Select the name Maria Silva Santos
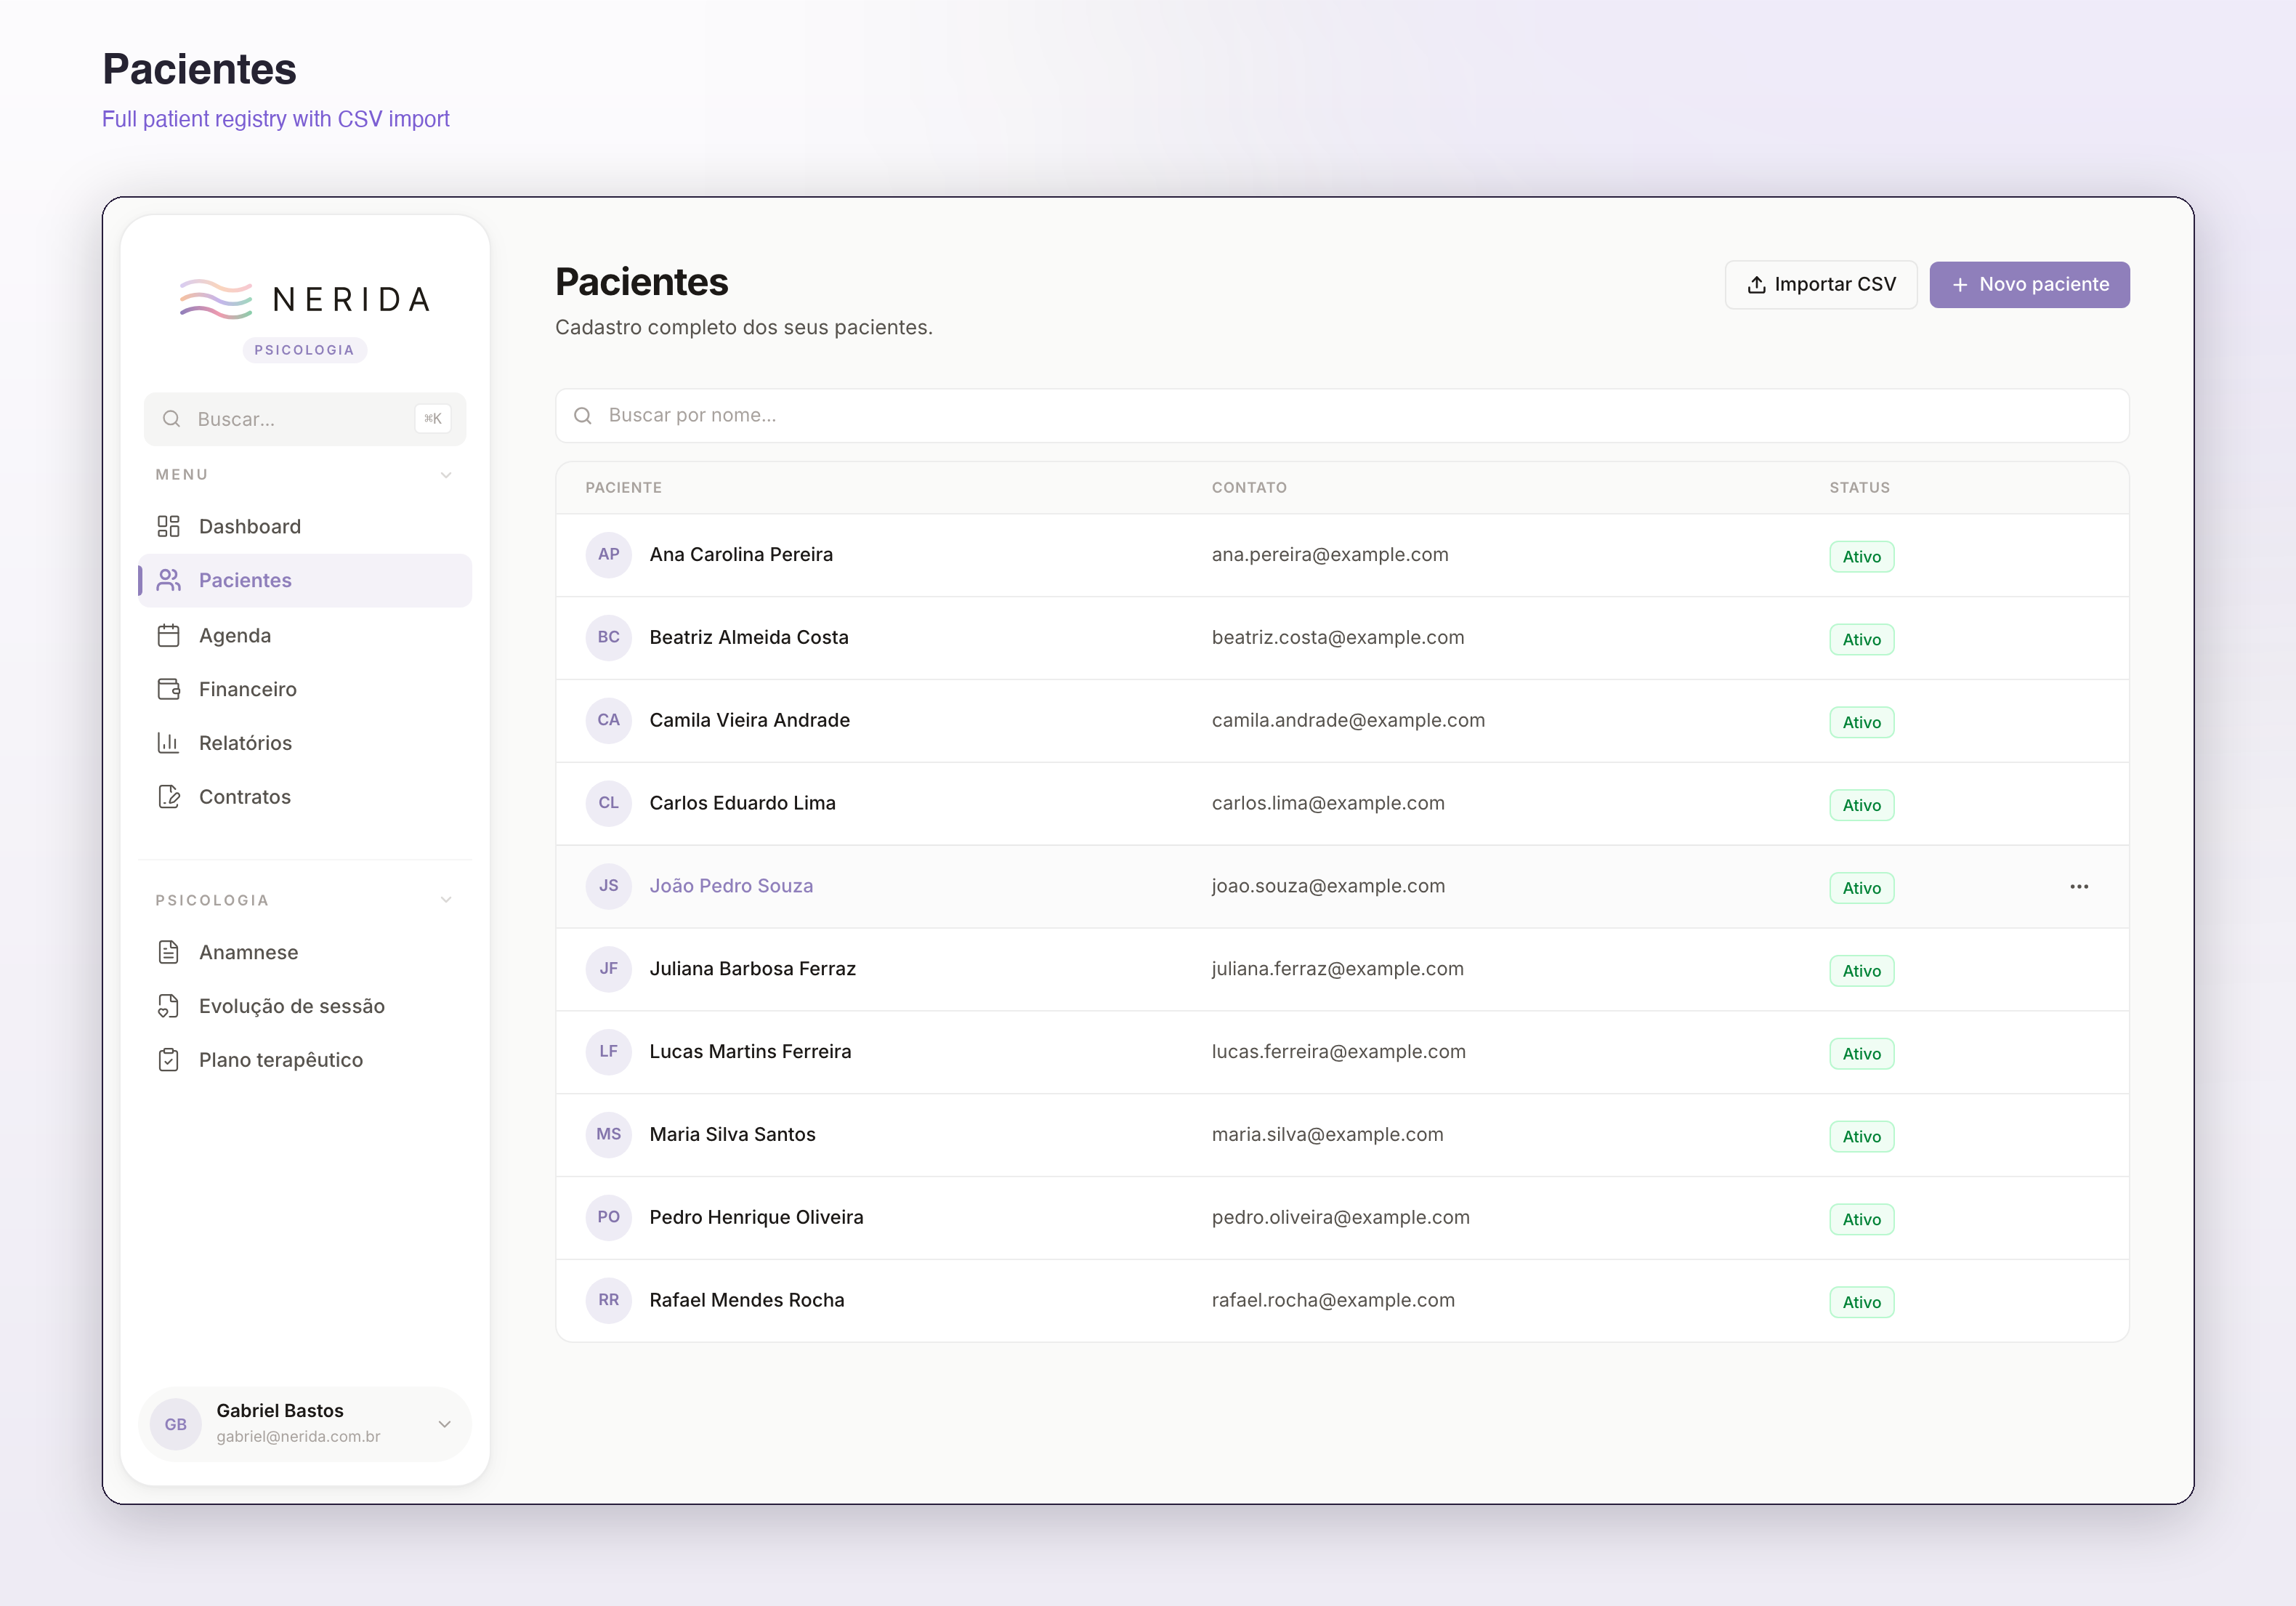Viewport: 2296px width, 1606px height. pos(732,1135)
